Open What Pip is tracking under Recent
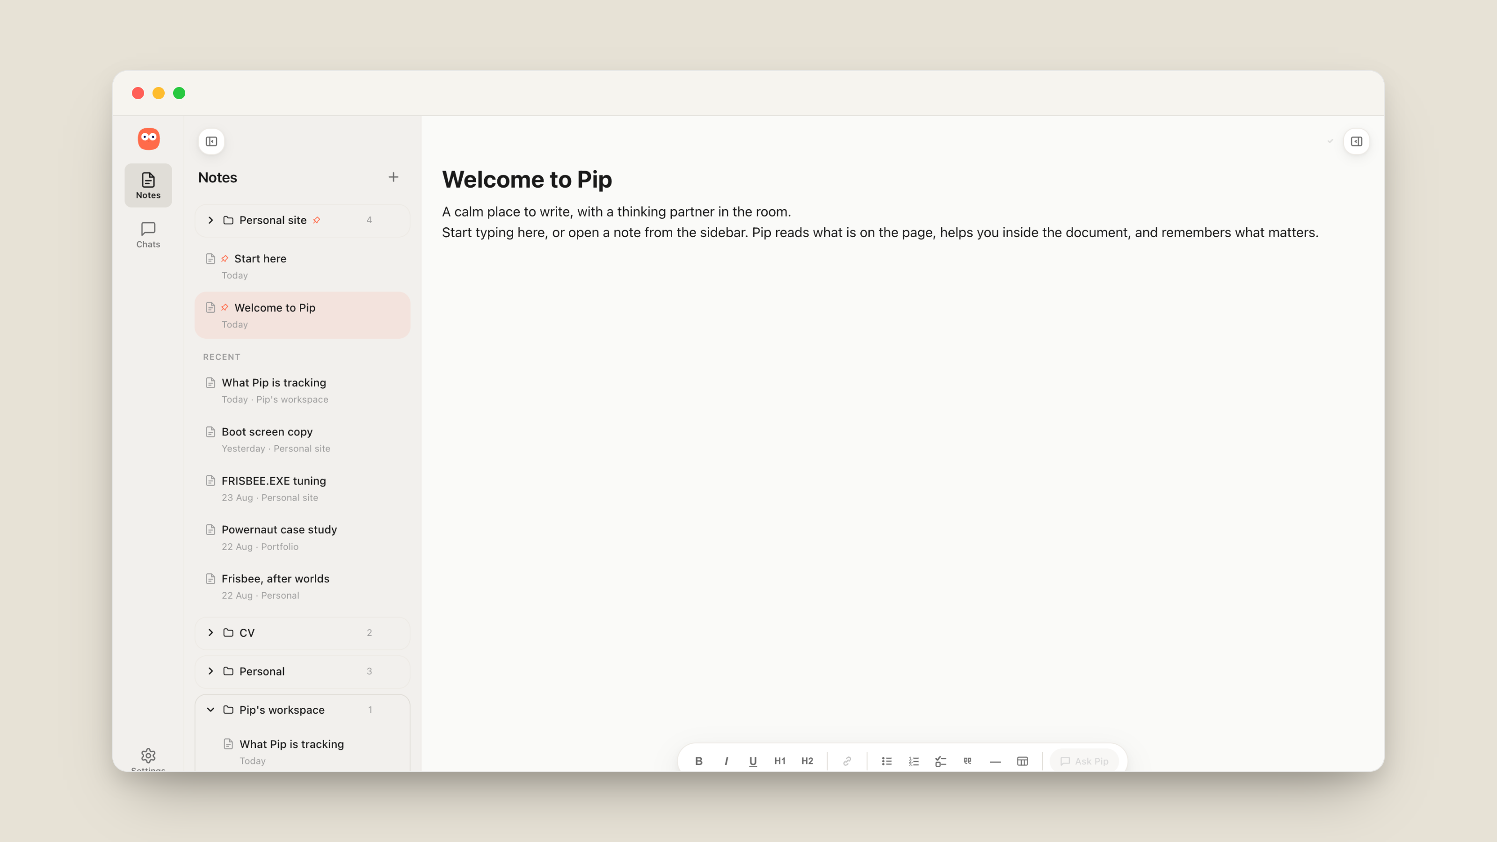The width and height of the screenshot is (1497, 842). coord(302,391)
